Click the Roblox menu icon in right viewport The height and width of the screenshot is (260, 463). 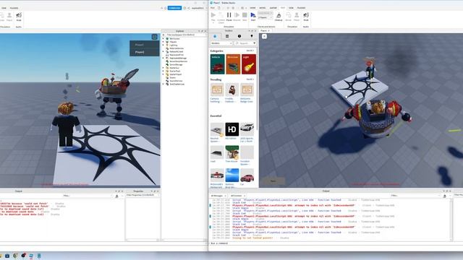(x=264, y=36)
